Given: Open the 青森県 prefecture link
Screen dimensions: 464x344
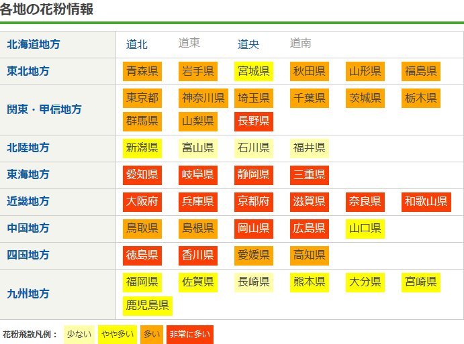Looking at the screenshot, I should tap(142, 71).
